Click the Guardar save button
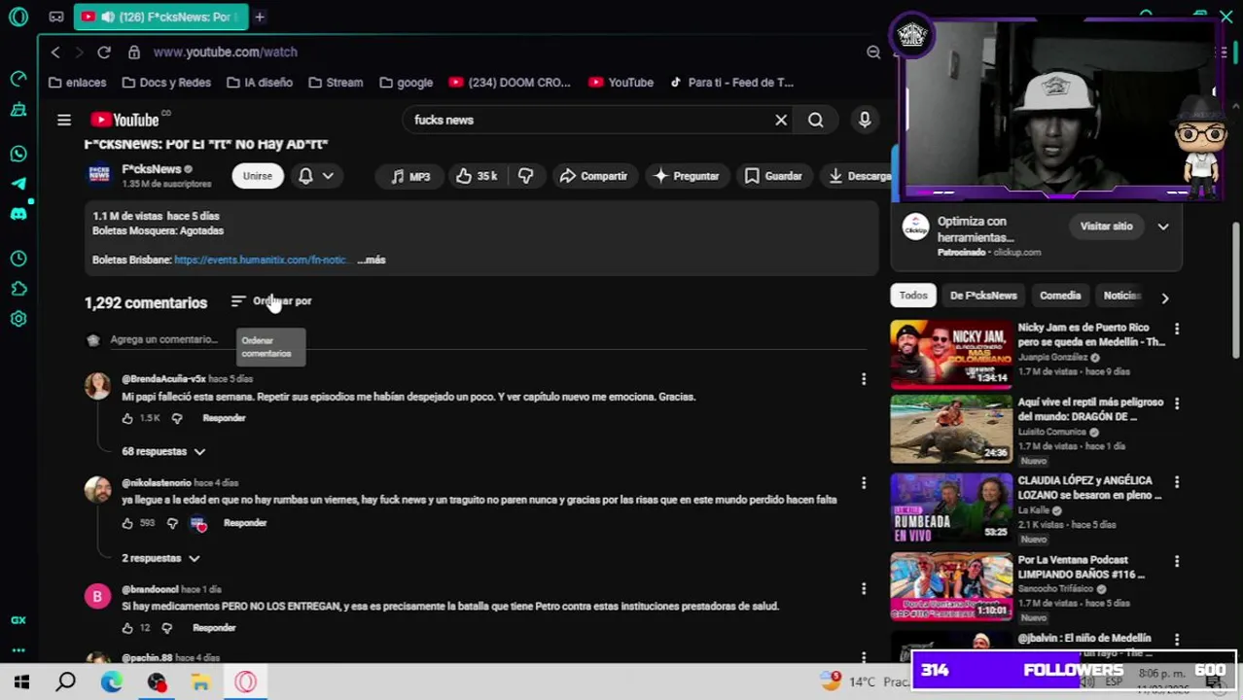1243x700 pixels. point(773,176)
